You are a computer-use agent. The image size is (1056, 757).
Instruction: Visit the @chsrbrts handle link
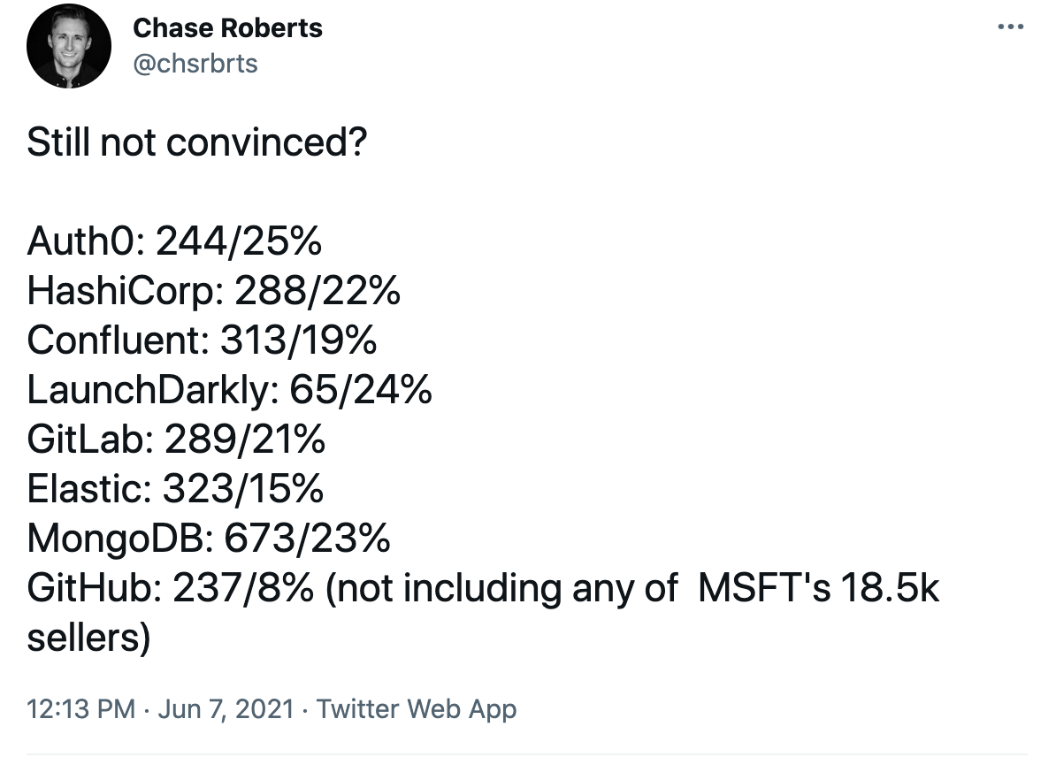click(195, 64)
